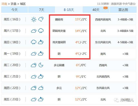This screenshot has width=138, height=106.
Task: Click the hot badge on 40天 tab
Action: pyautogui.click(x=105, y=8)
